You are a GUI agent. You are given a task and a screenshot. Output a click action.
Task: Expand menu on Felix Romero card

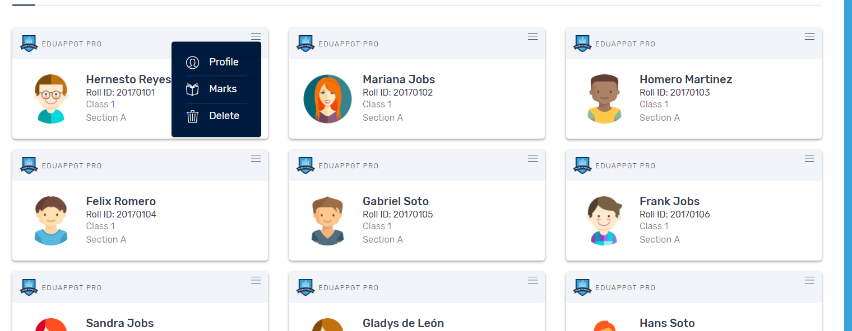pyautogui.click(x=256, y=159)
